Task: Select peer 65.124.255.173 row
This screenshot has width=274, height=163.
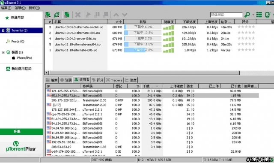Action: (152, 96)
